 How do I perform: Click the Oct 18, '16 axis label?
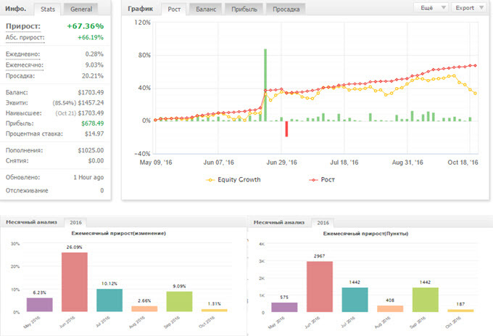point(463,163)
